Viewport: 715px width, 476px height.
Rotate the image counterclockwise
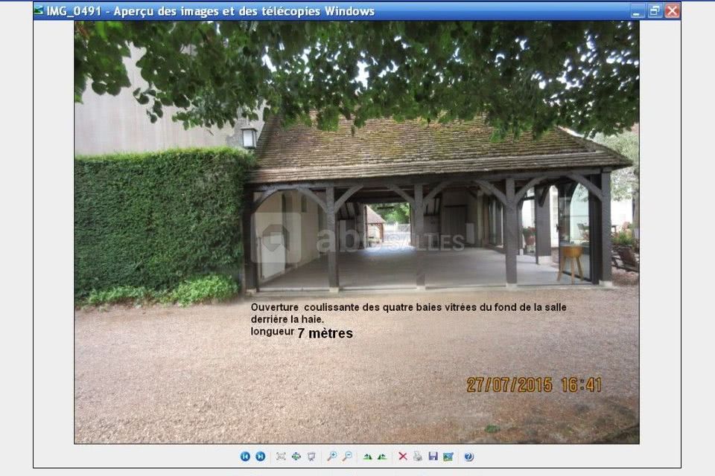[382, 457]
